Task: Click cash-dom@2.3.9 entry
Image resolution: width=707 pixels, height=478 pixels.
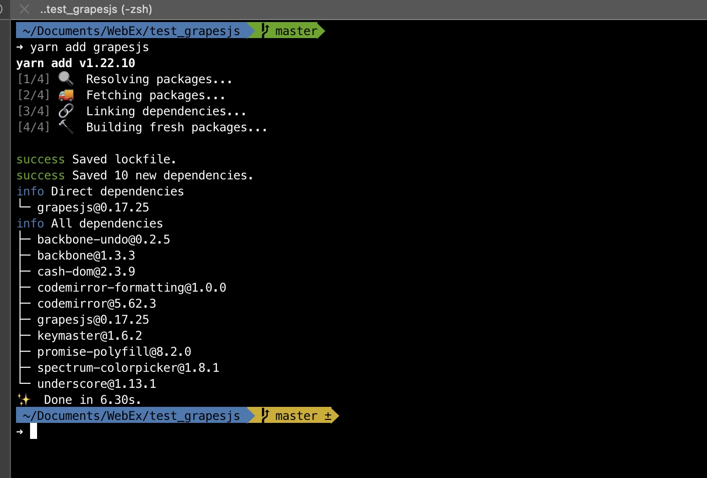Action: coord(86,272)
